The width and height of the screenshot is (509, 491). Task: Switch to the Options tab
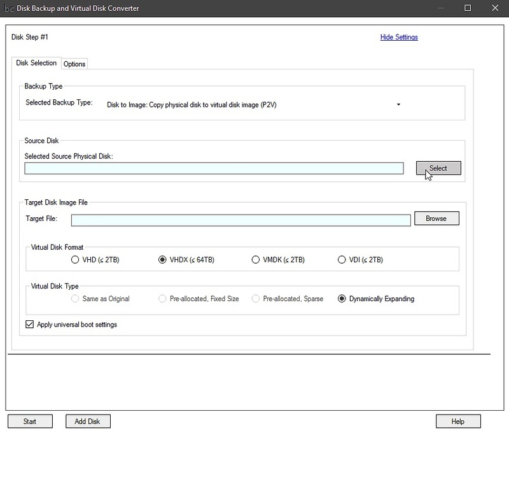click(74, 64)
